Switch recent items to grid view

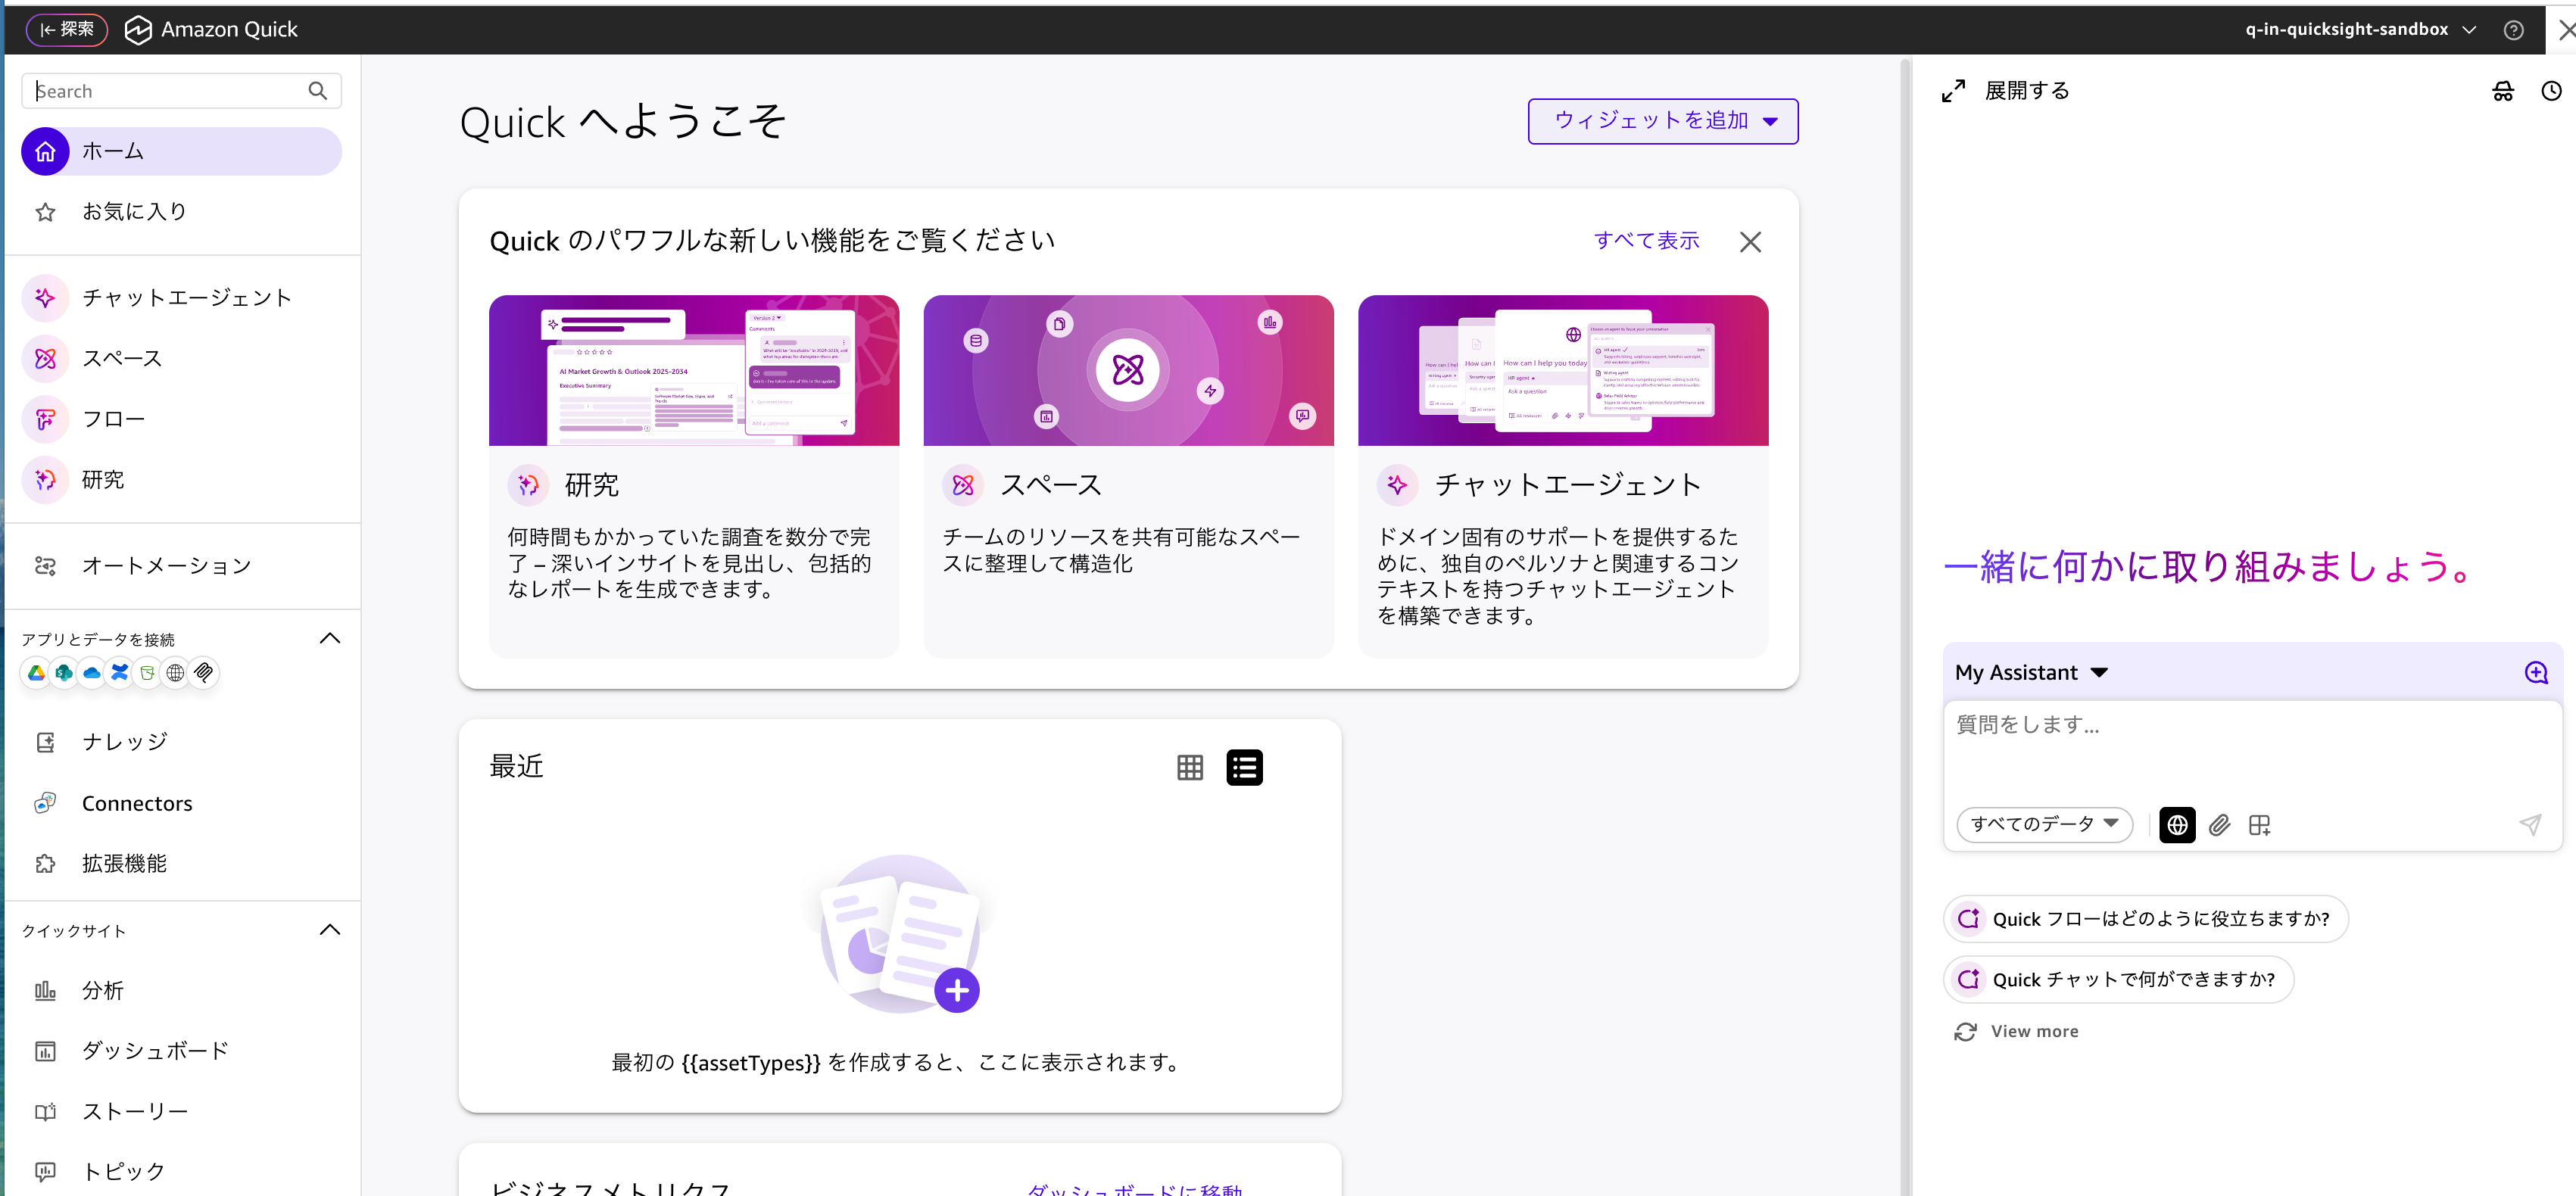pos(1190,768)
